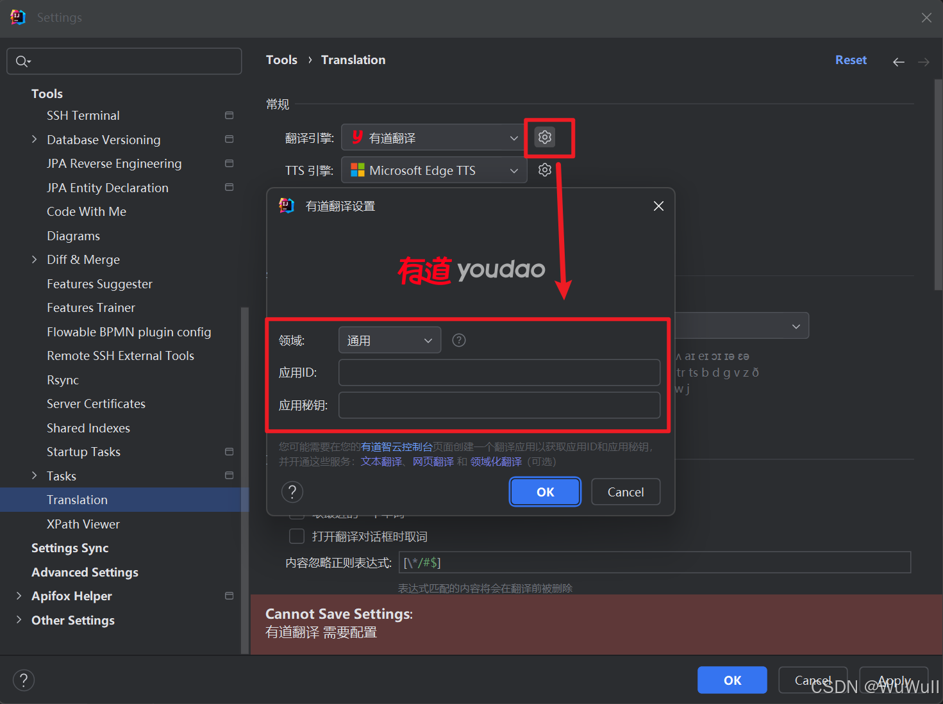Click project-level icon next to Tasks

point(229,475)
